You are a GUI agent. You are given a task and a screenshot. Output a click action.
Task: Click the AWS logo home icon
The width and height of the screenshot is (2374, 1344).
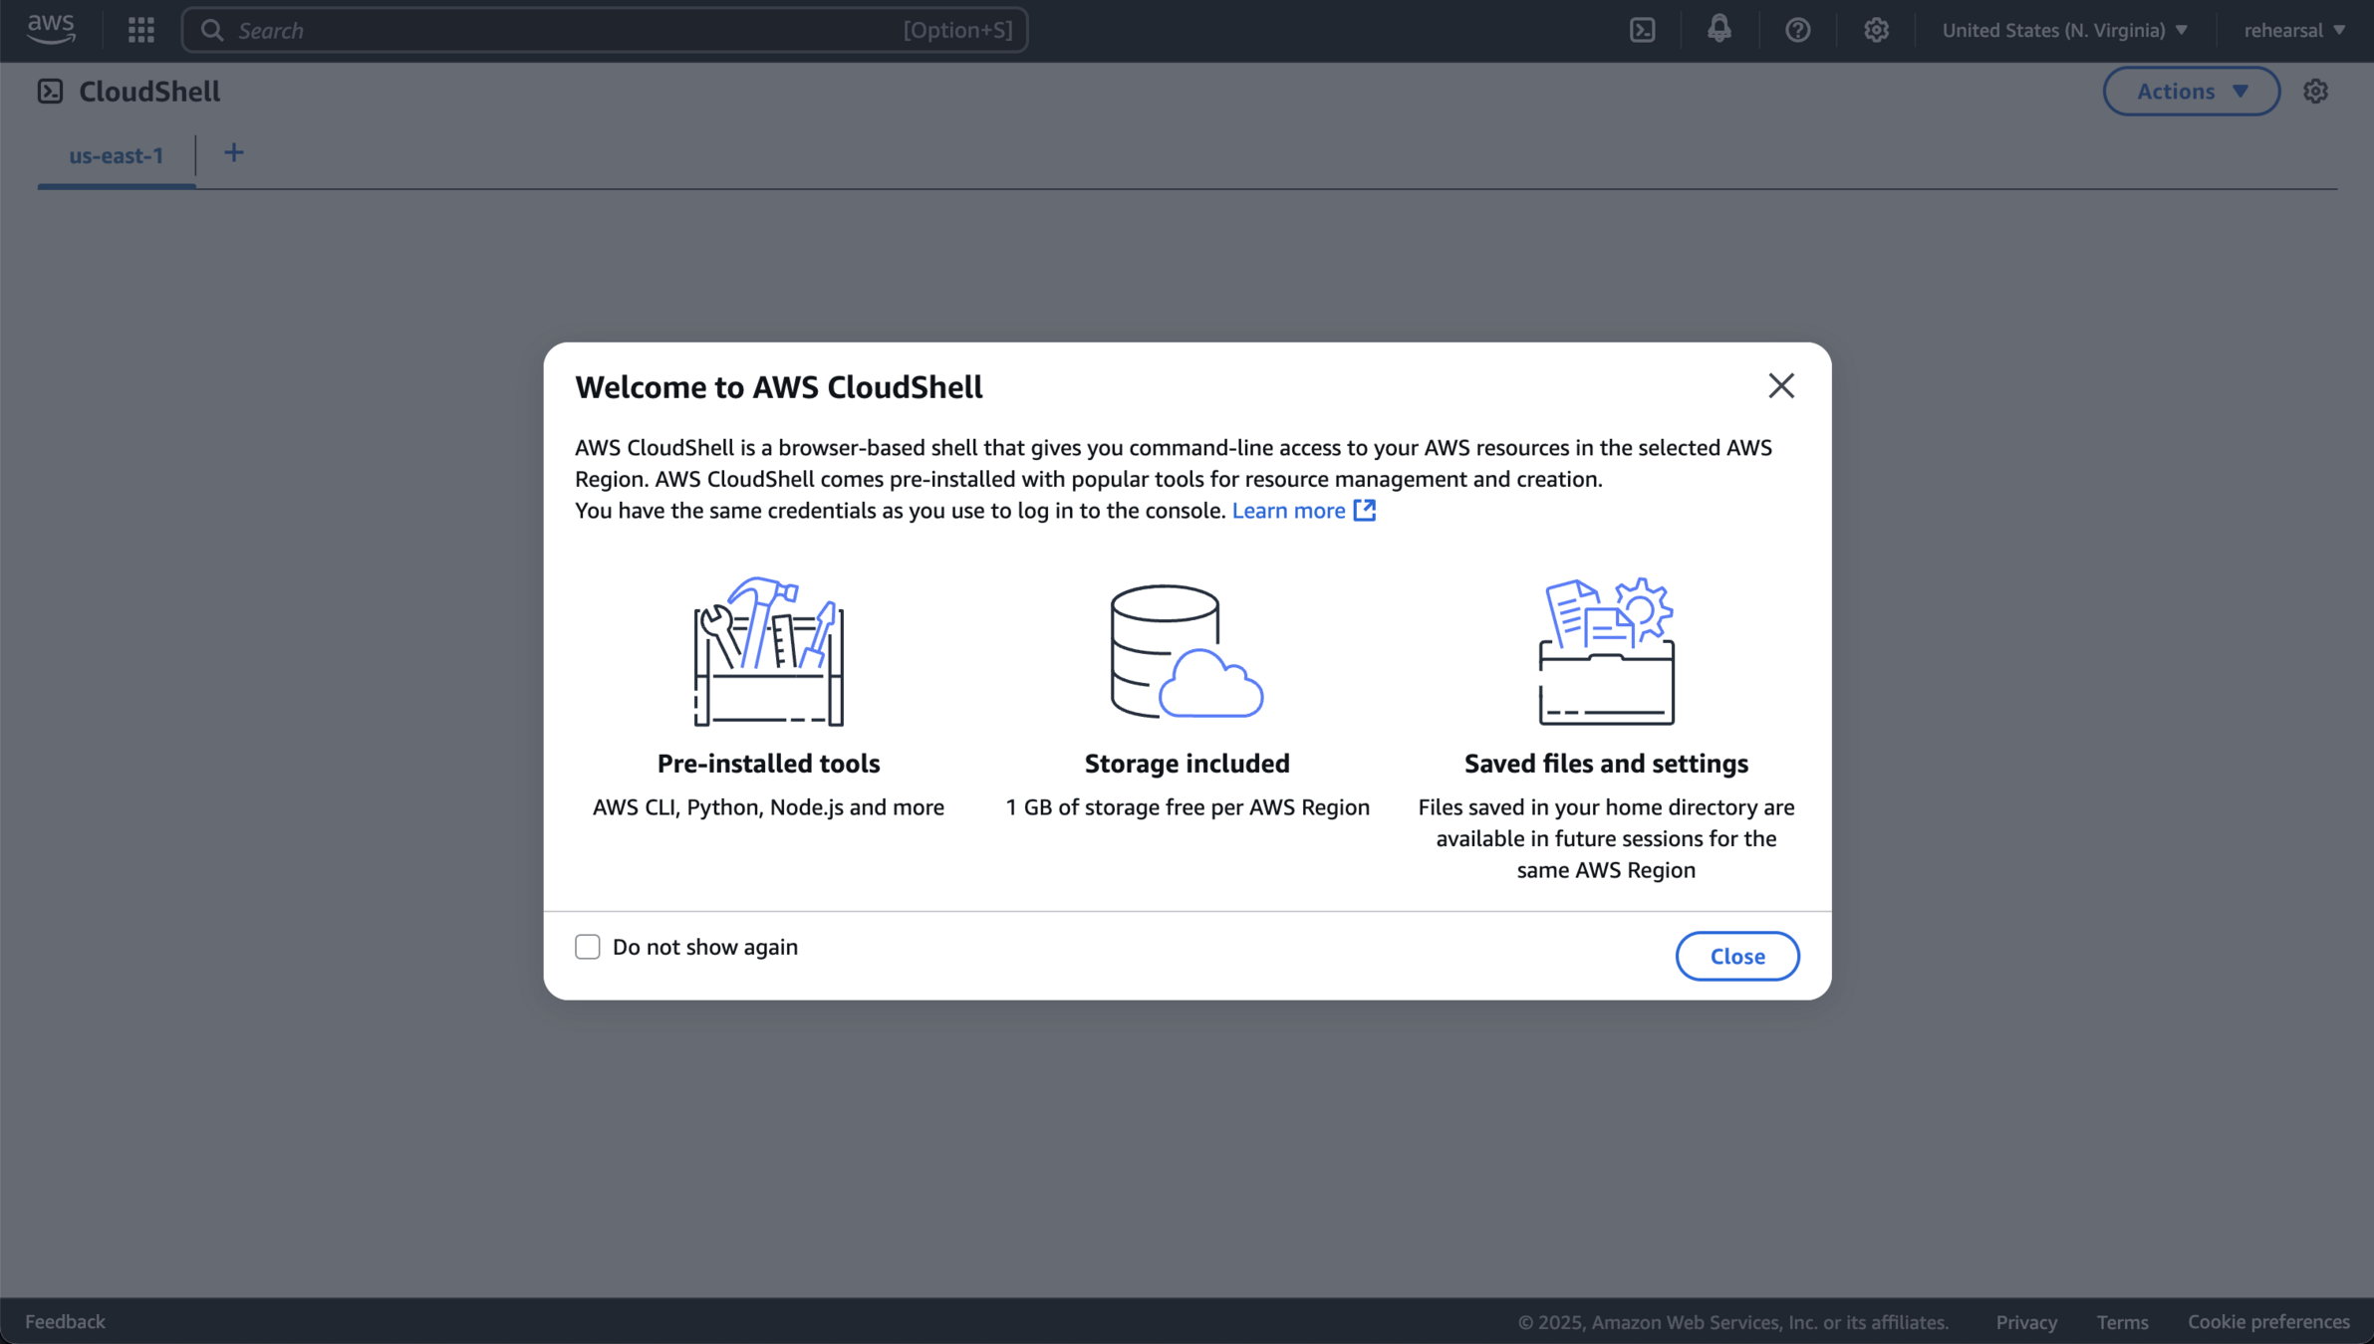click(x=51, y=29)
